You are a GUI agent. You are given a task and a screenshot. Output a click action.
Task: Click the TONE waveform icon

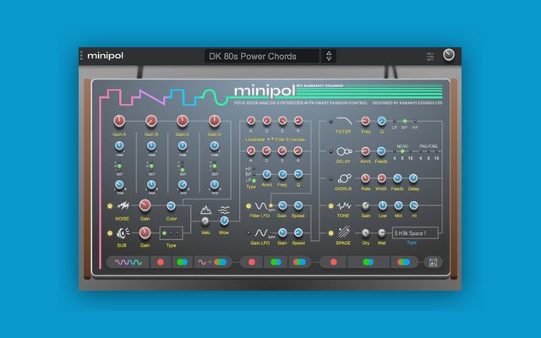click(344, 206)
